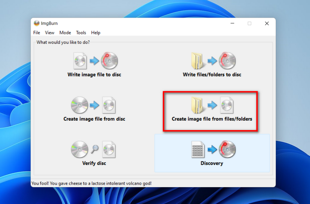Click the 'What would you like to do?' heading
The image size is (310, 204).
coord(63,42)
